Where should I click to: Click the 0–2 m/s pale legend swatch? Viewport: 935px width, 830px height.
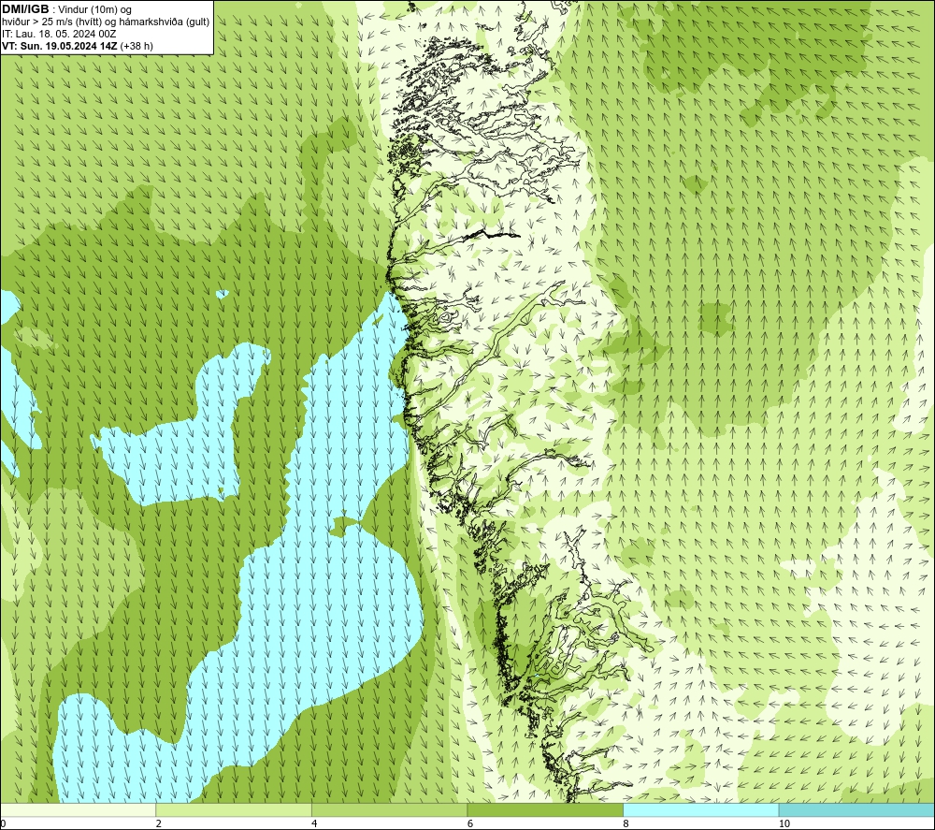tap(79, 810)
